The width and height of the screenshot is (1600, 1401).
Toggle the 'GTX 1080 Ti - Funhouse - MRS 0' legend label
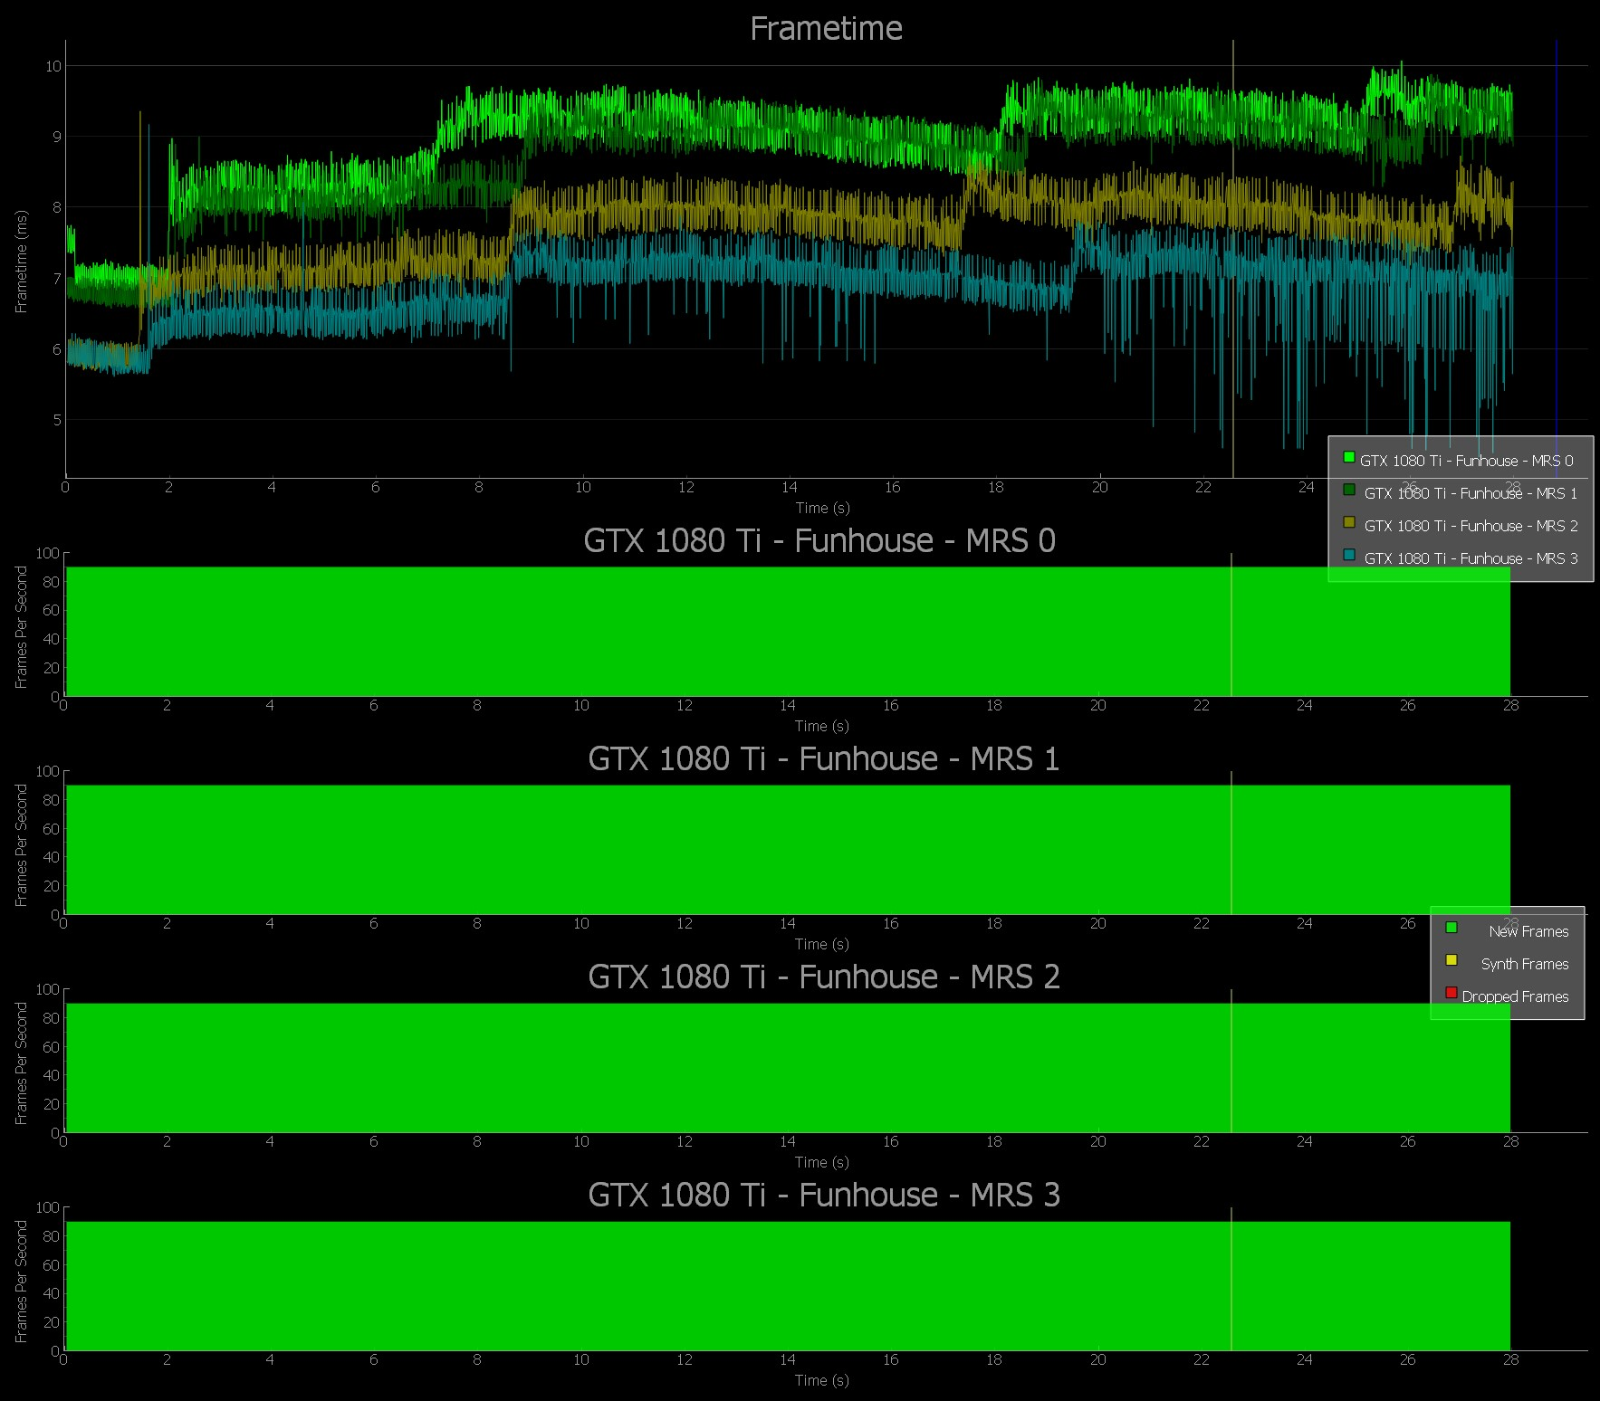[1466, 461]
